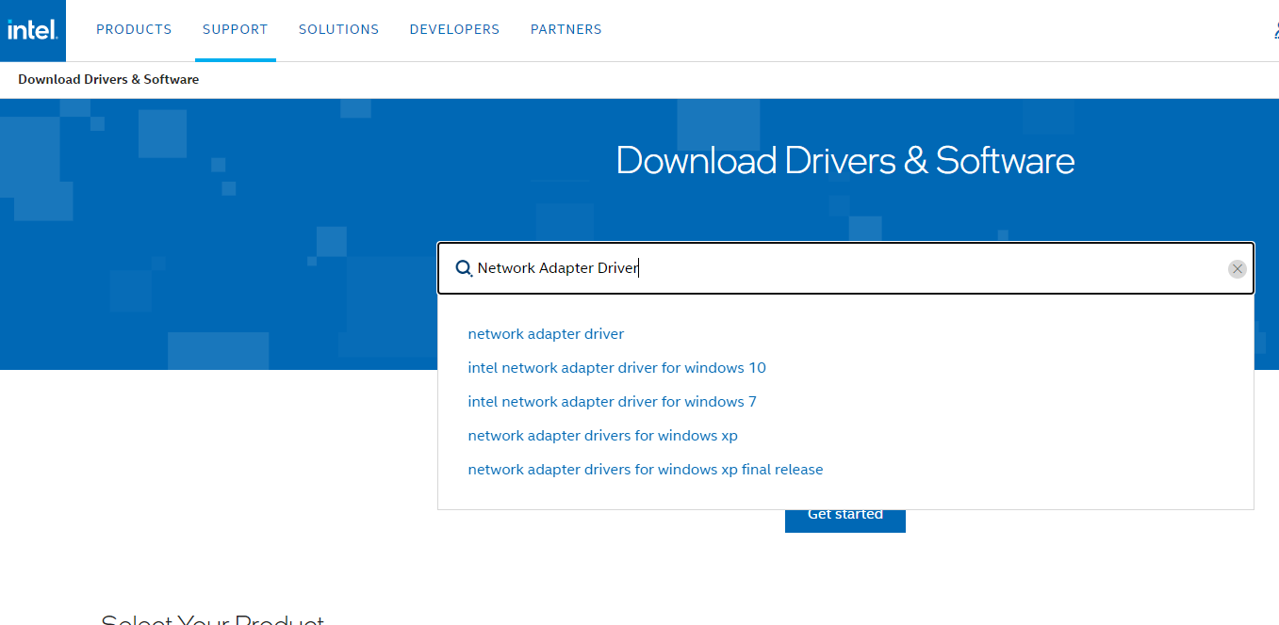Click the Intel logo

point(33,30)
